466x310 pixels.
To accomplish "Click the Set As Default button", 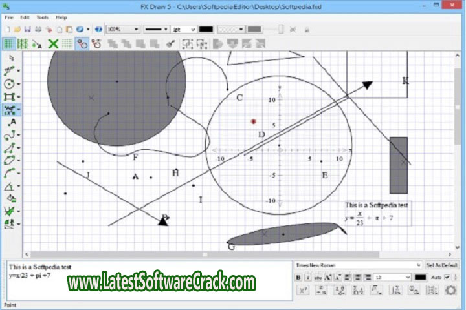I will [x=443, y=265].
